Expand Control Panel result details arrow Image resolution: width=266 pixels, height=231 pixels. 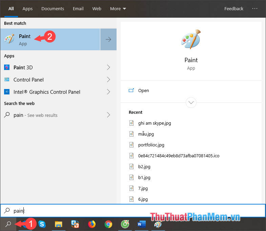[108, 79]
